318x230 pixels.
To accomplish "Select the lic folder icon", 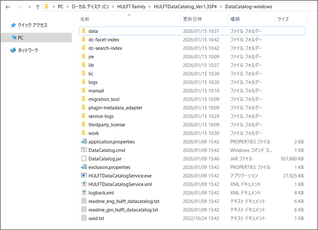I will click(83, 73).
